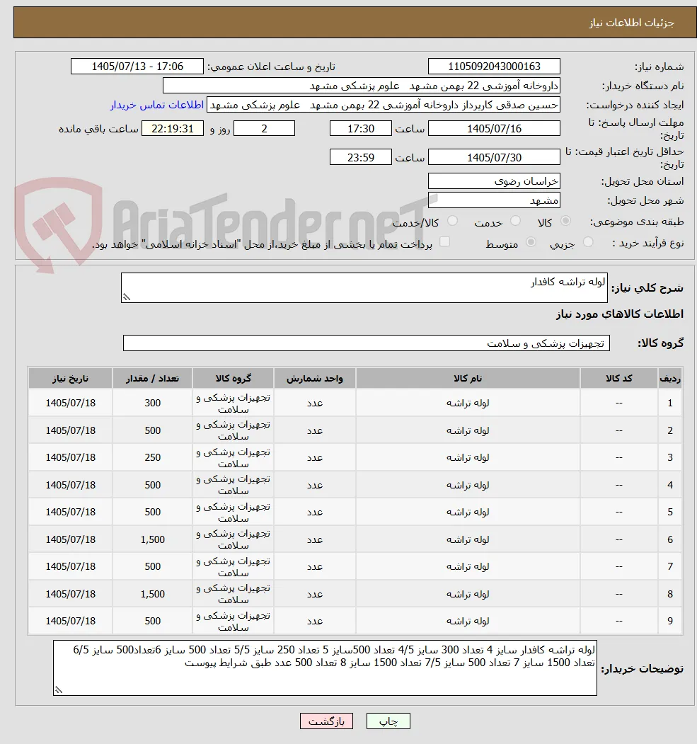Click row number 9 cell
This screenshot has width=697, height=744.
(x=670, y=621)
